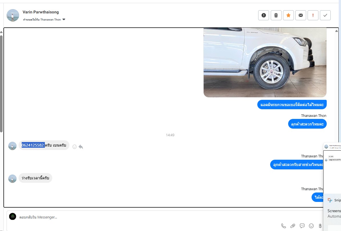Click chat scrollbar up arrow

click(x=336, y=31)
